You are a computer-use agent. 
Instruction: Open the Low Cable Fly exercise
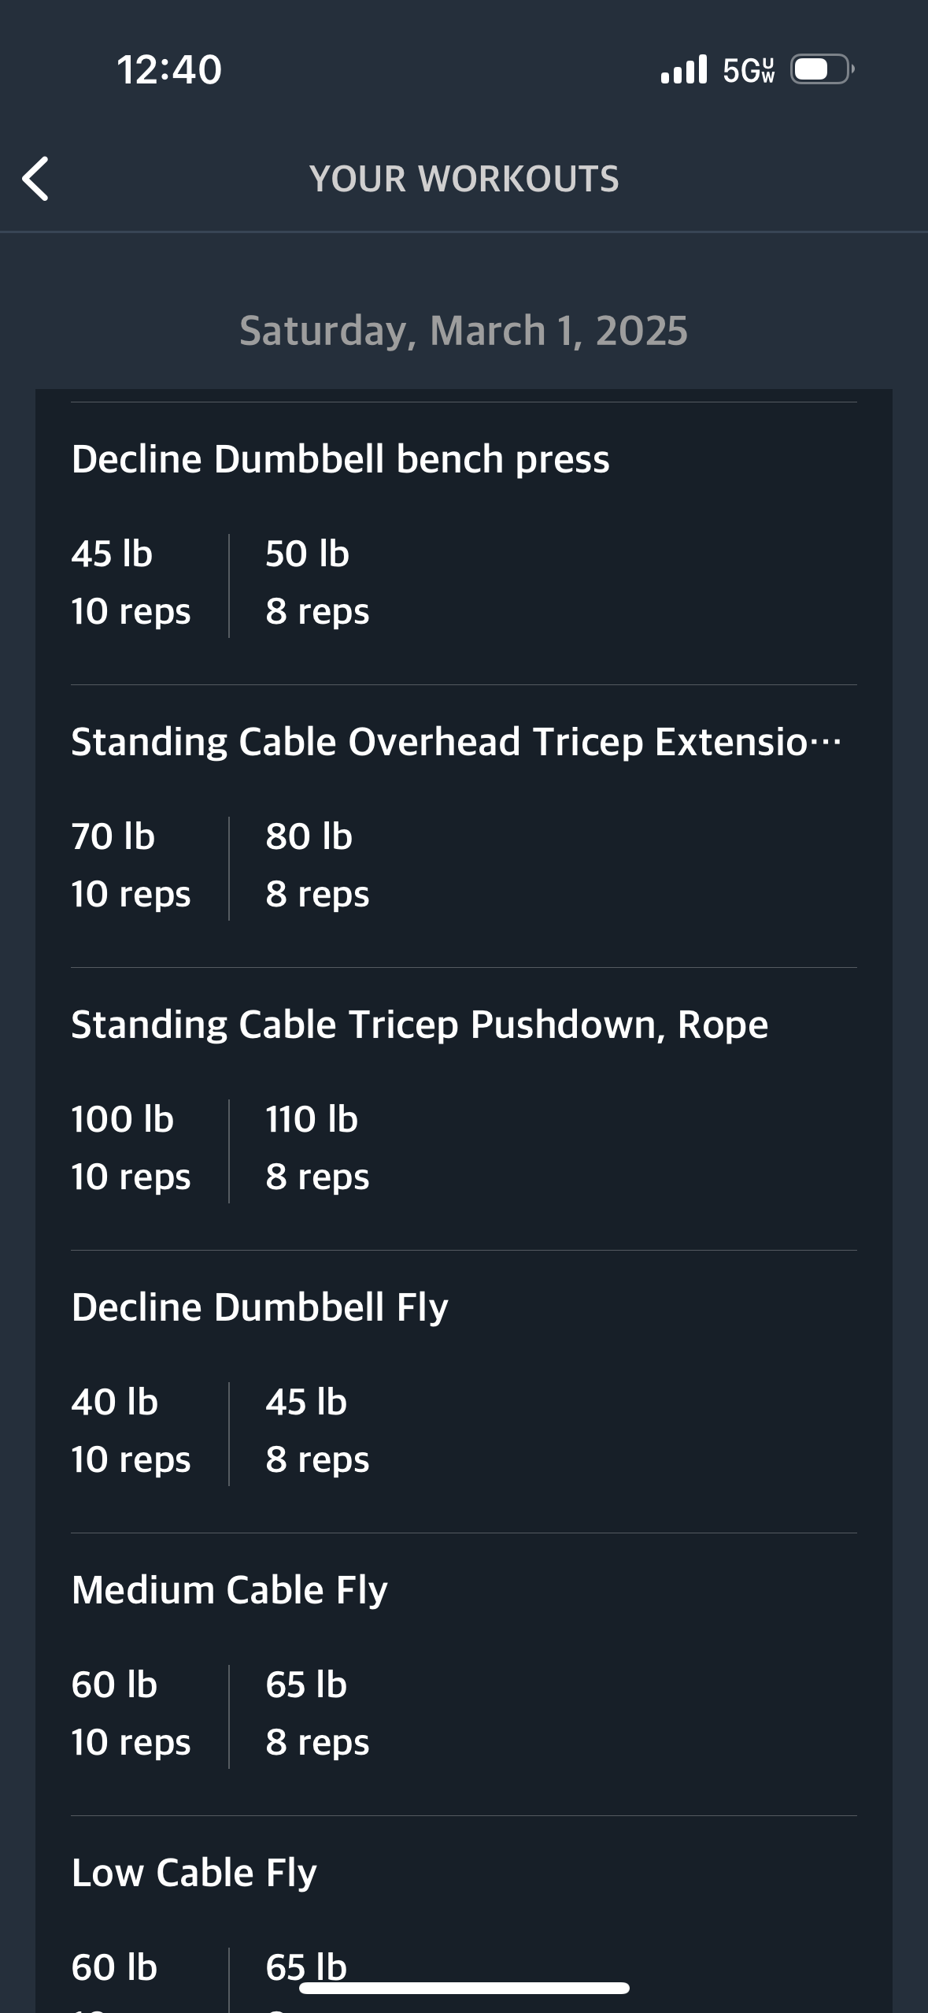194,1873
